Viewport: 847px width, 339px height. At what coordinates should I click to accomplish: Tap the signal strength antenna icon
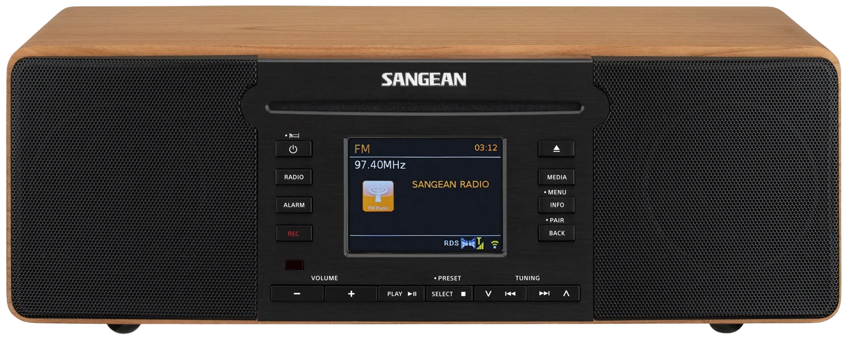tap(480, 243)
